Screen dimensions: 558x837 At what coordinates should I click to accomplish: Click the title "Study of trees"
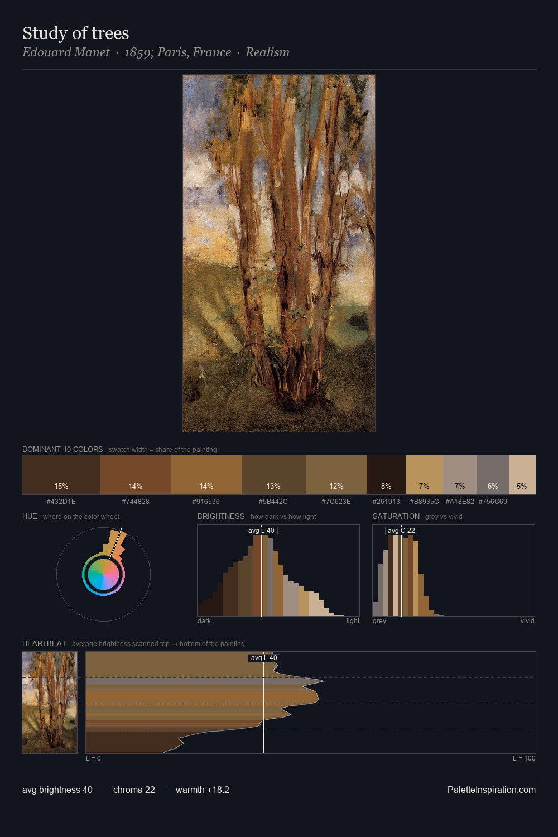[76, 33]
